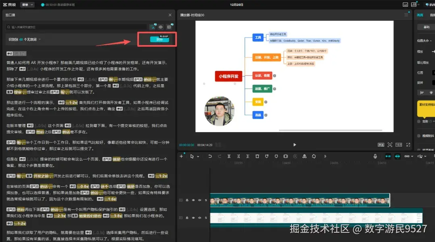Click the 小程序开发 red node in preview
The image size is (435, 242).
(228, 76)
